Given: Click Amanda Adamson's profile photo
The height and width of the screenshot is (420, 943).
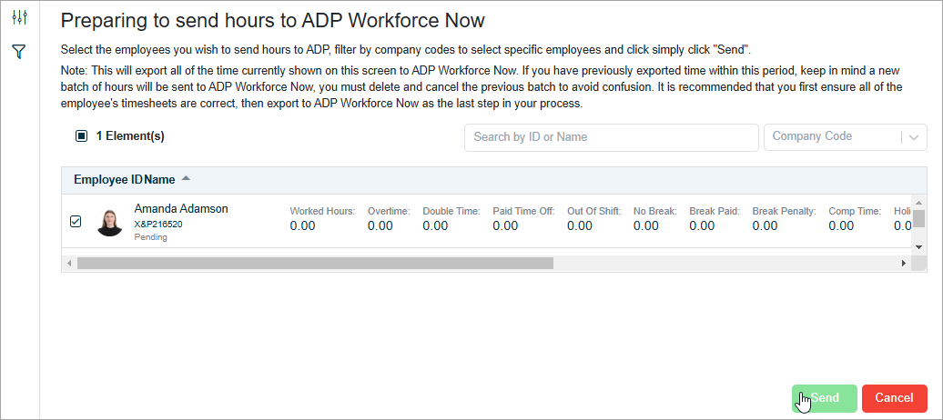Looking at the screenshot, I should [x=109, y=223].
